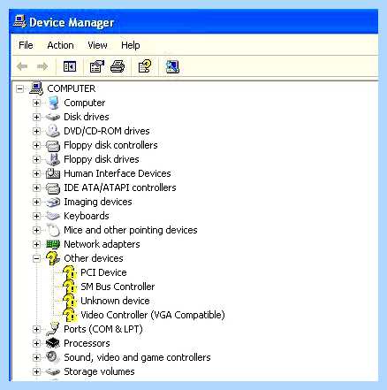Select the Processors label
The width and height of the screenshot is (387, 390).
[x=87, y=343]
